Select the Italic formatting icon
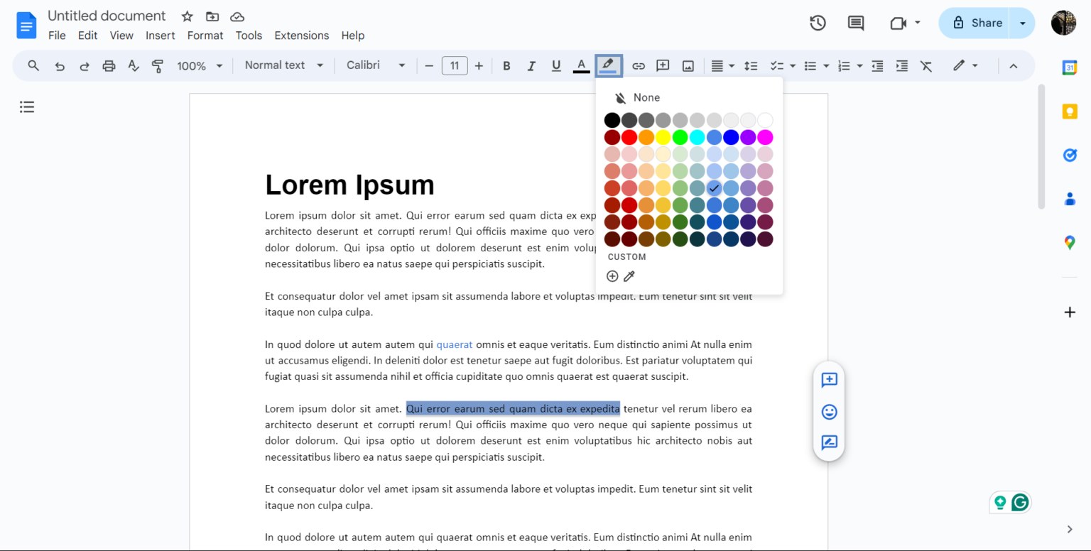 (531, 65)
